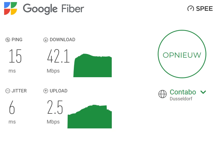Open the Contabo server name link
The image size is (213, 141).
[183, 92]
